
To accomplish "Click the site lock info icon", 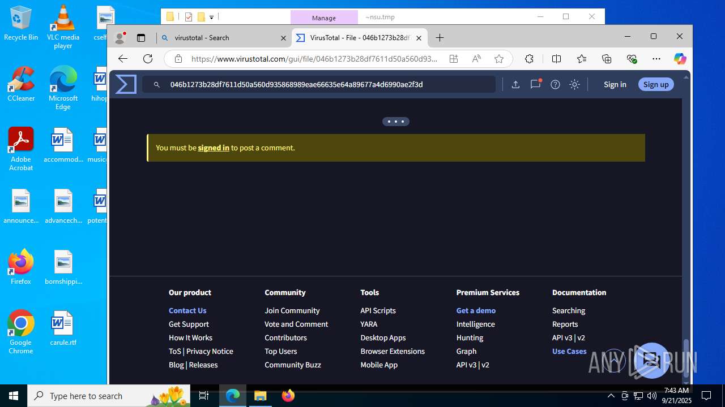I will point(178,59).
